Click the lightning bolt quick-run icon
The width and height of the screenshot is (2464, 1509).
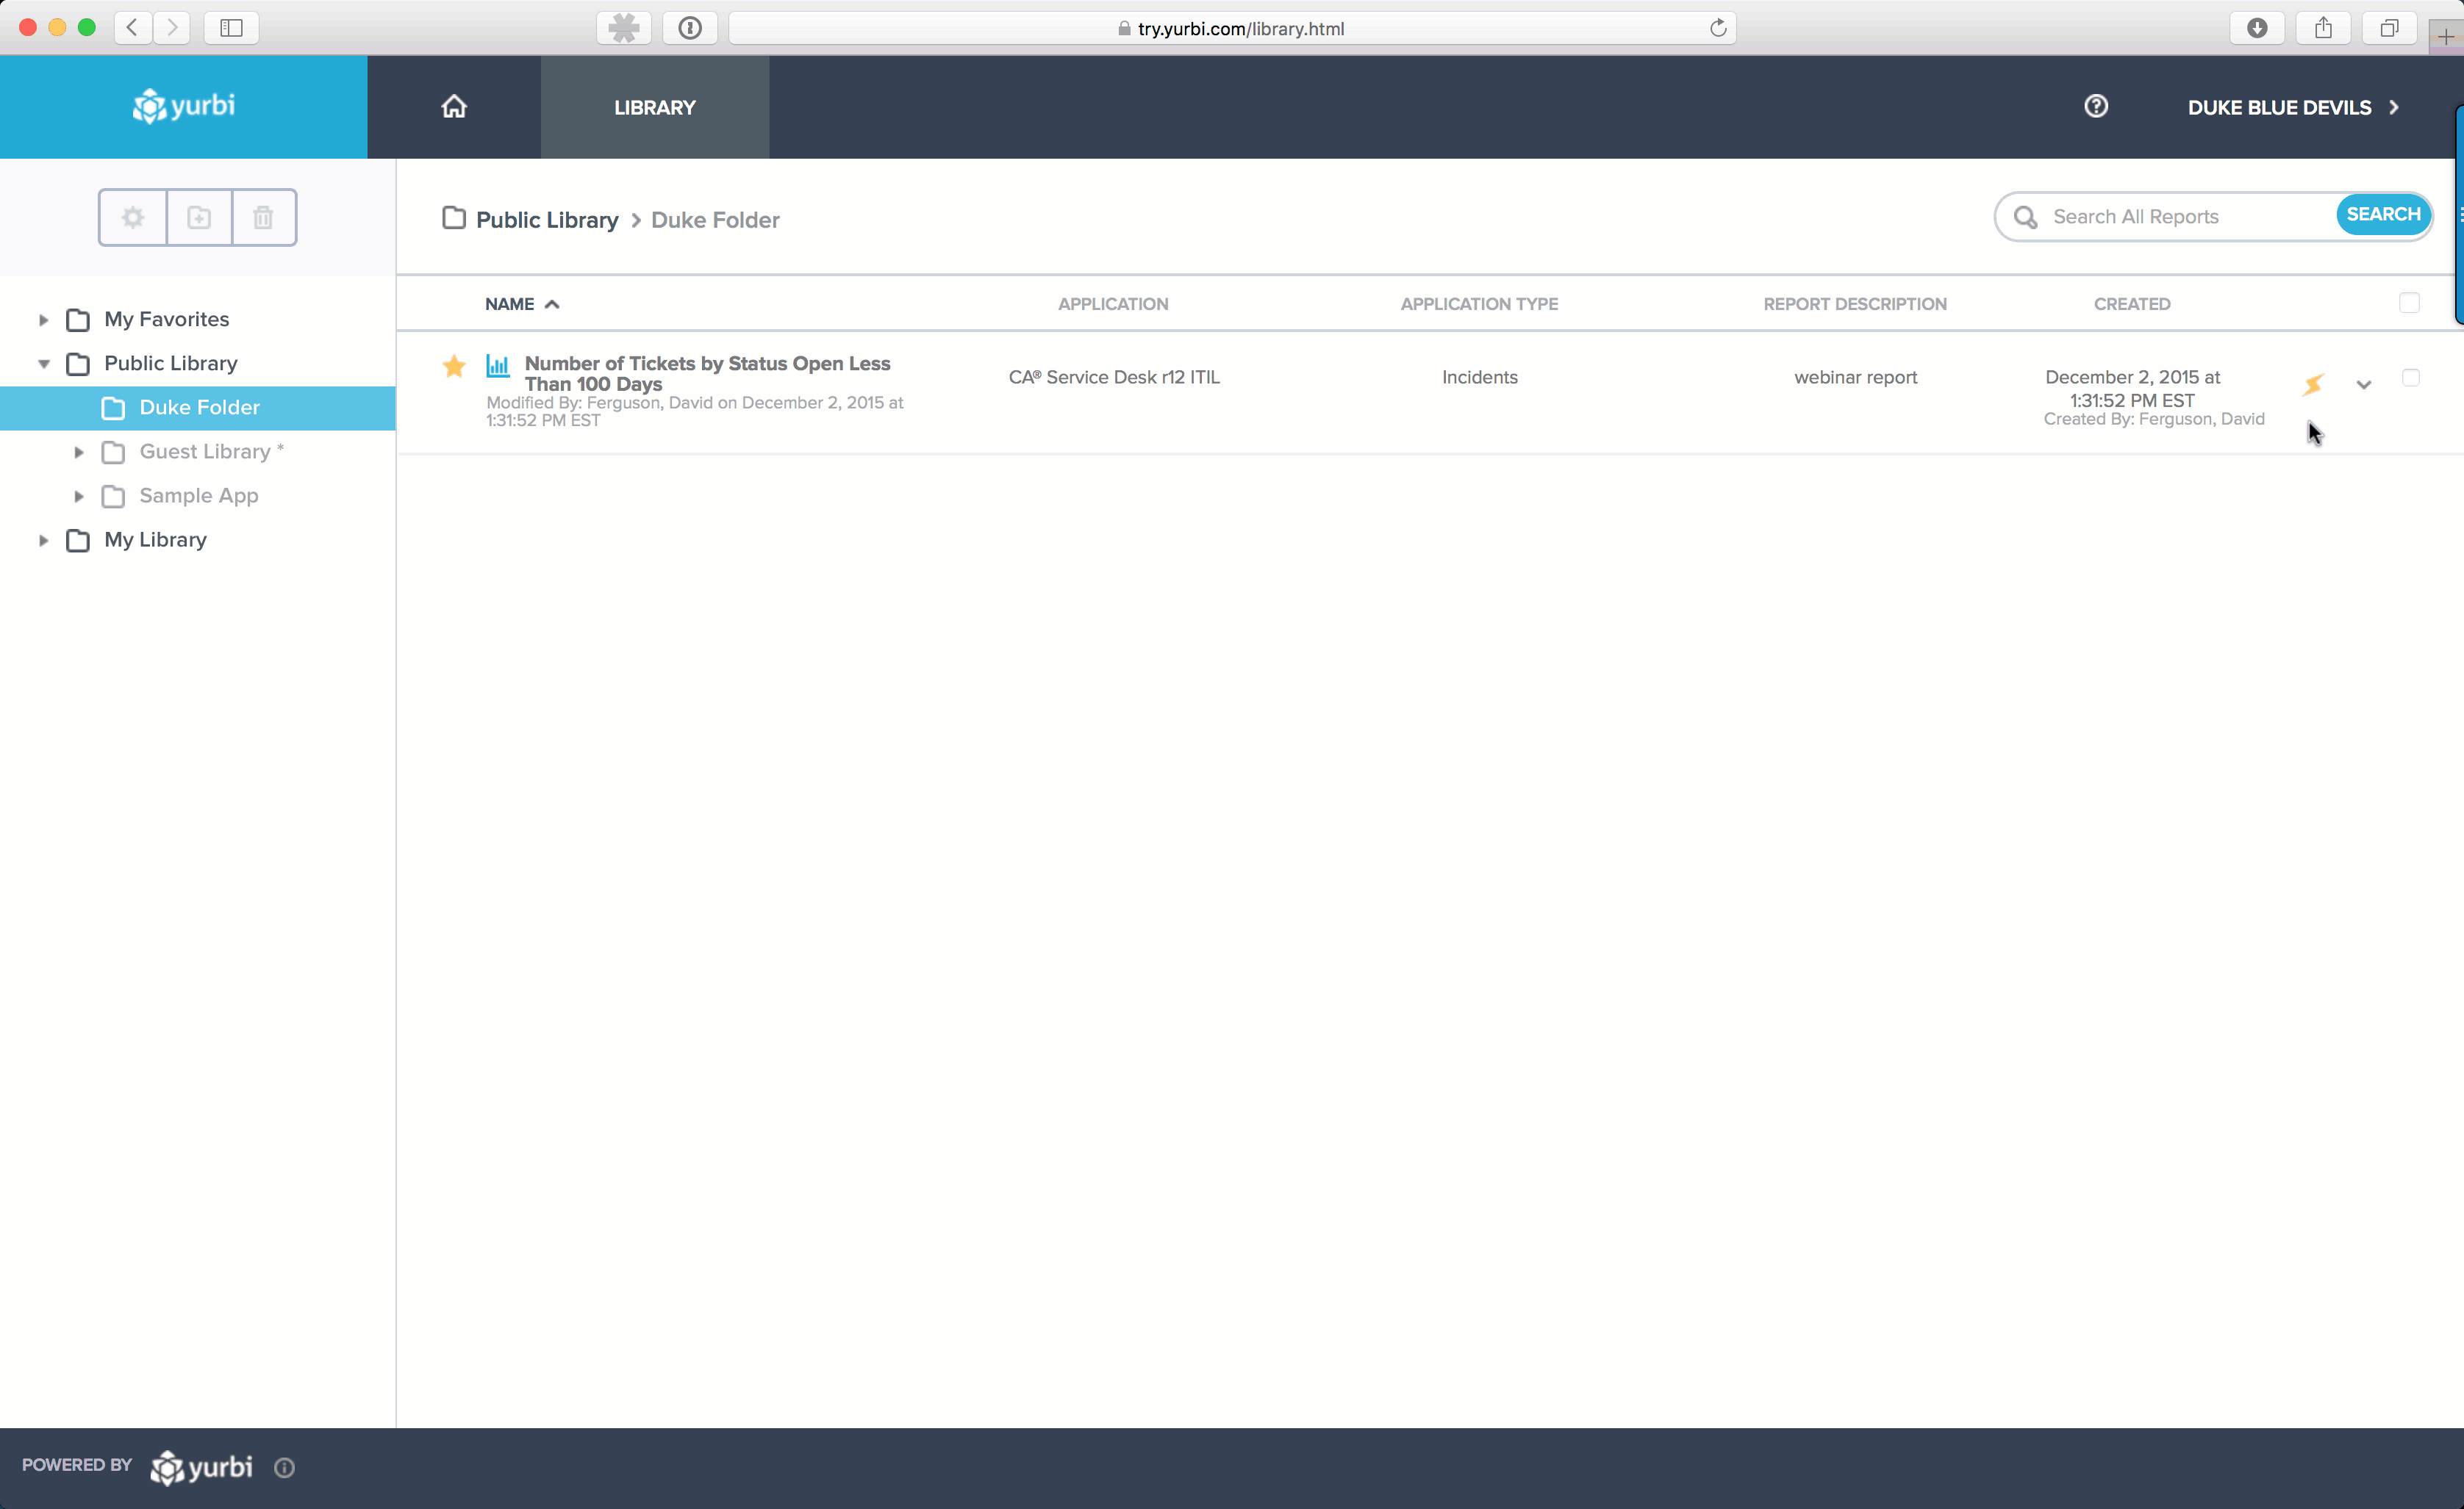click(2313, 383)
